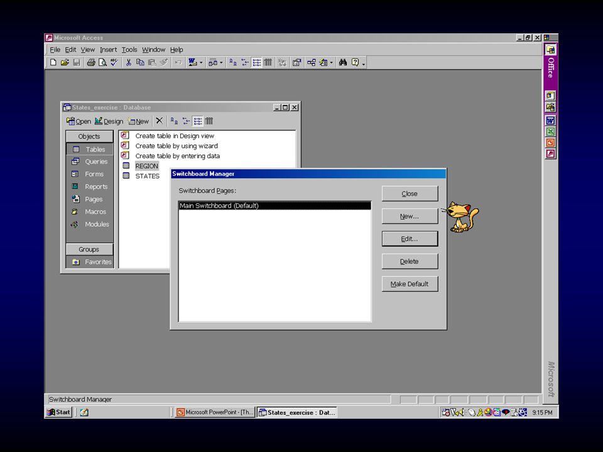Switch to Small Icons view in the main toolbar
The image size is (603, 452).
pos(244,62)
